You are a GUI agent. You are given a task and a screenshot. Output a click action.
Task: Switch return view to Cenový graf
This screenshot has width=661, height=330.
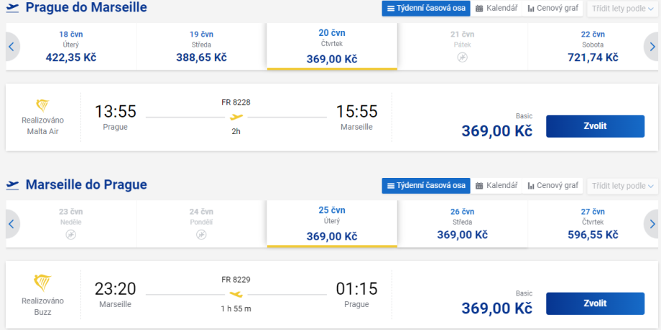[x=553, y=186]
